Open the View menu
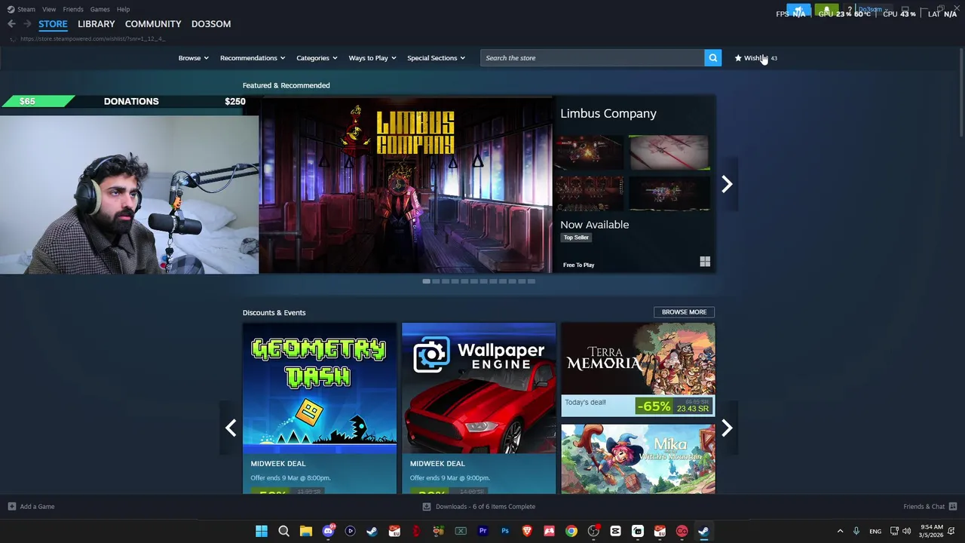 [49, 9]
